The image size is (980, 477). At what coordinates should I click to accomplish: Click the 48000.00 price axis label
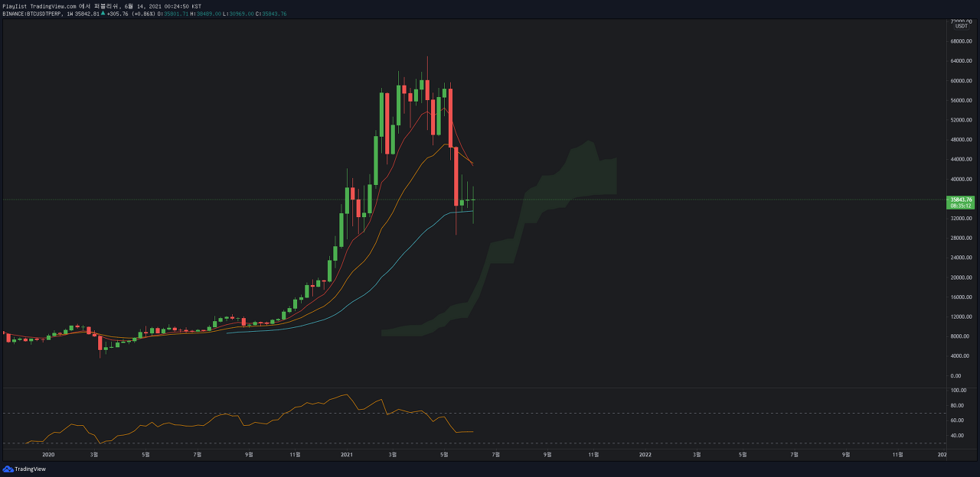click(961, 140)
